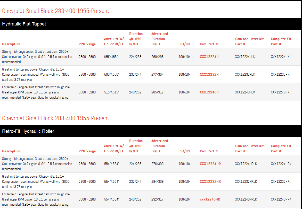Select complete kit XXX12240HRK
The width and height of the screenshot is (302, 209).
[281, 199]
